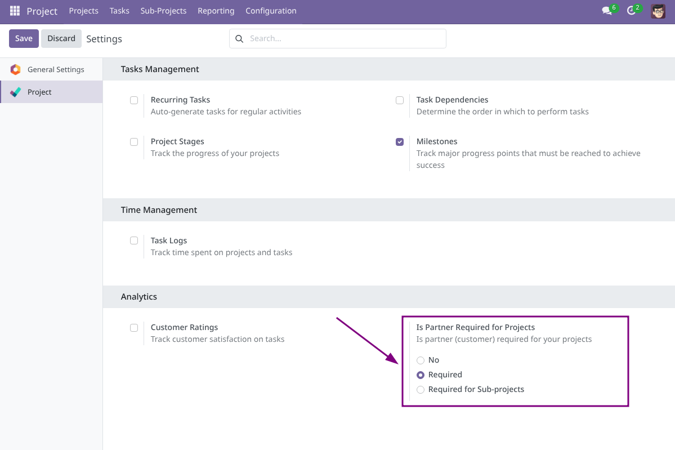Select the No radio button
This screenshot has height=450, width=675.
tap(421, 360)
